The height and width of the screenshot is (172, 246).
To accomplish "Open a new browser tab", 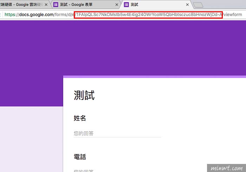I will [198, 5].
